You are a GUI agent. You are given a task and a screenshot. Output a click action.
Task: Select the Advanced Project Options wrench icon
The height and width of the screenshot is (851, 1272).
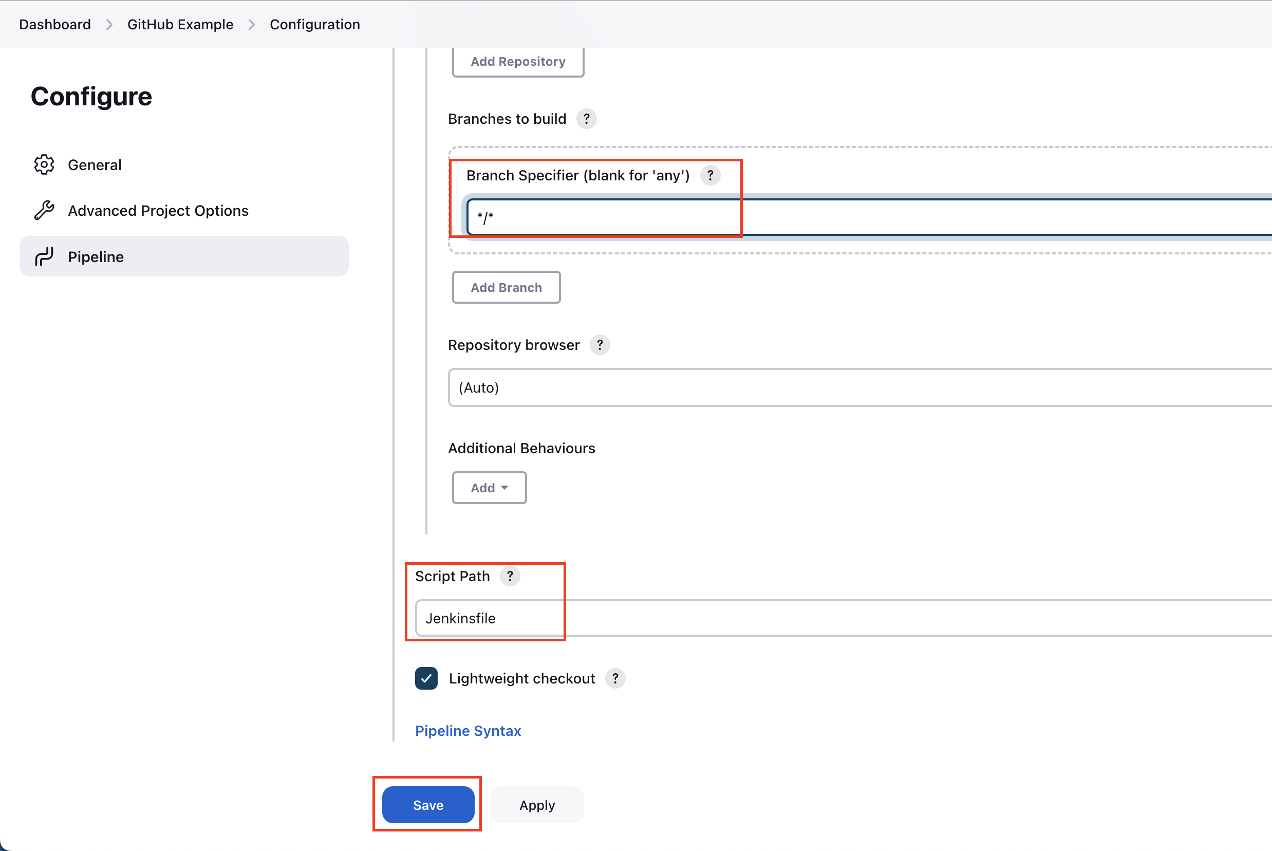coord(44,211)
